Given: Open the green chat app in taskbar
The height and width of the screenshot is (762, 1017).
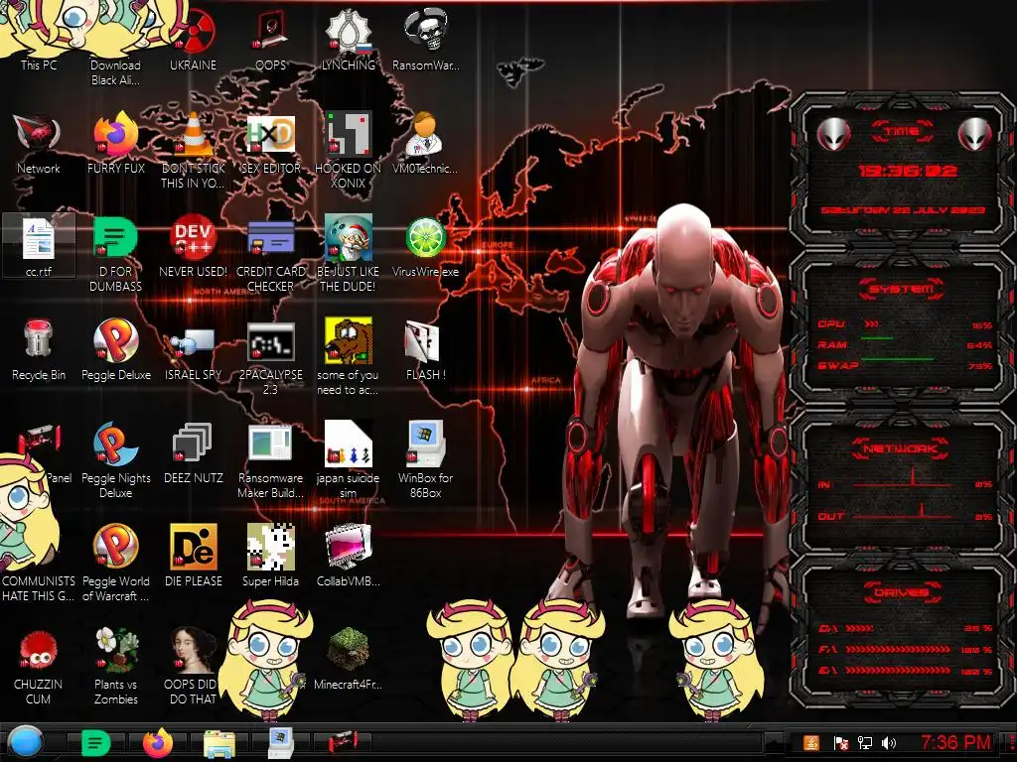Looking at the screenshot, I should (96, 743).
